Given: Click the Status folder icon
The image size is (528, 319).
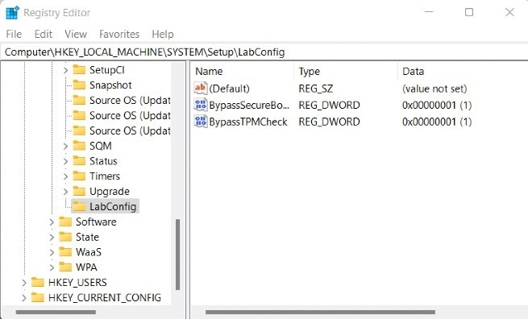Looking at the screenshot, I should pyautogui.click(x=79, y=161).
